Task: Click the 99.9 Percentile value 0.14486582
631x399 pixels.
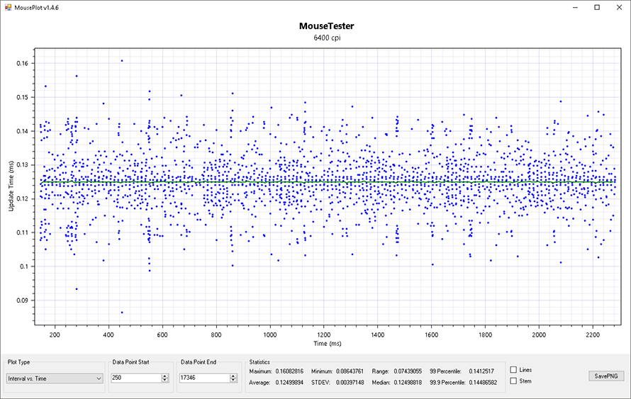Action: point(483,383)
